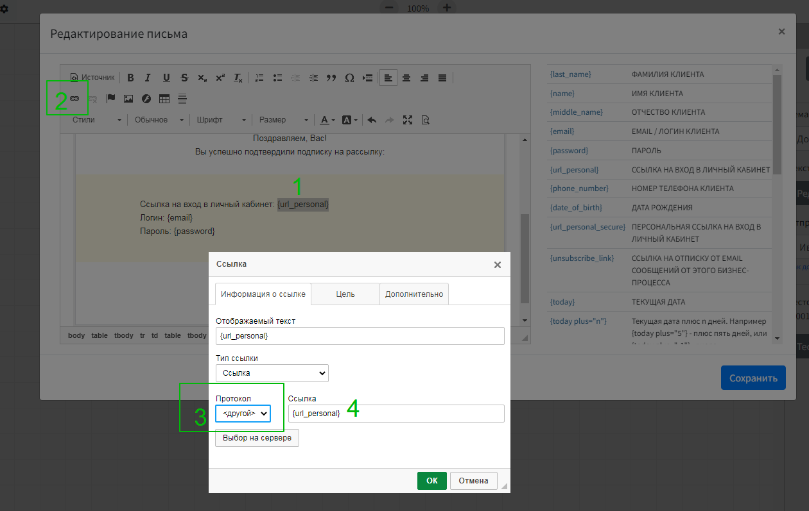The width and height of the screenshot is (809, 511).
Task: Click the Bold formatting button
Action: 130,78
